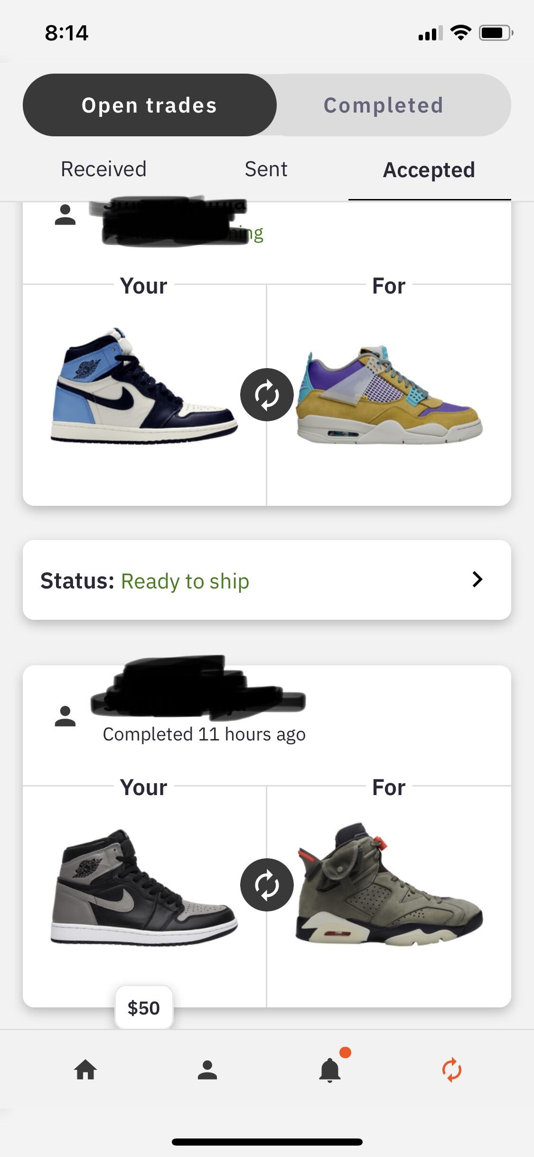This screenshot has width=534, height=1157.
Task: Open the profile icon in bottom navigation
Action: [x=207, y=1070]
